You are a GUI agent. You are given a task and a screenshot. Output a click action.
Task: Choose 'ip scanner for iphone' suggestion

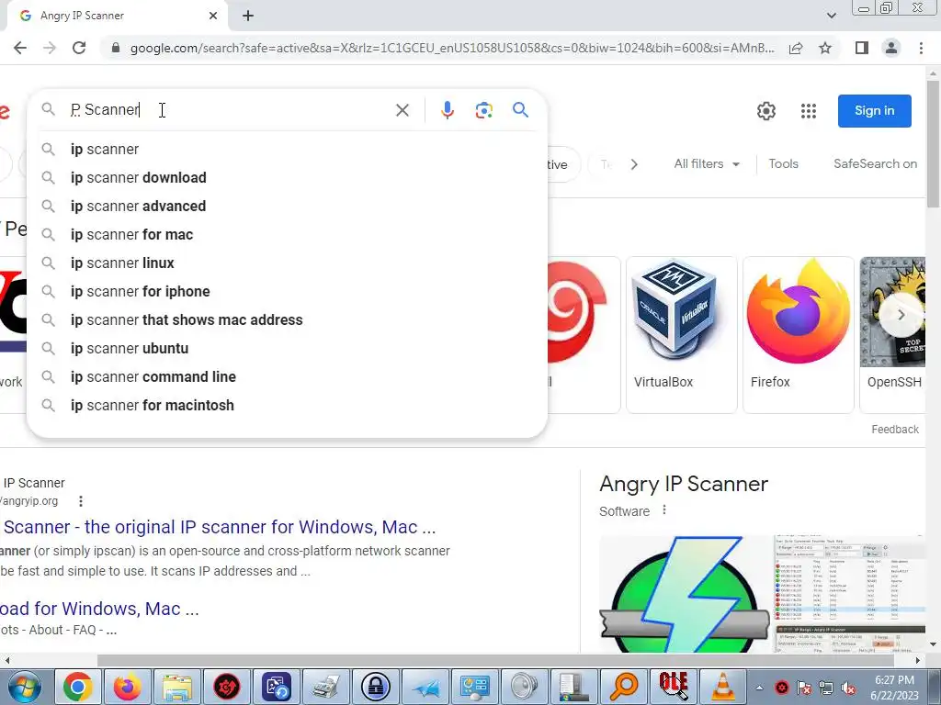point(287,291)
